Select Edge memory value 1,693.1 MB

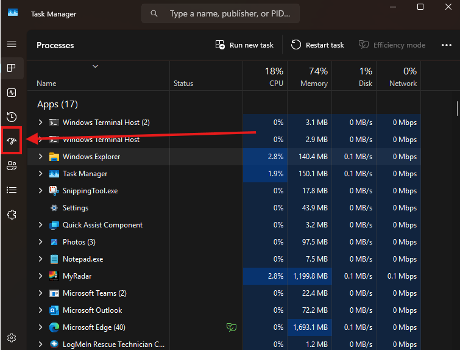(310, 327)
